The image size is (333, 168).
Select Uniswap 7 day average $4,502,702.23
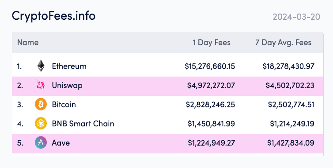click(x=290, y=85)
